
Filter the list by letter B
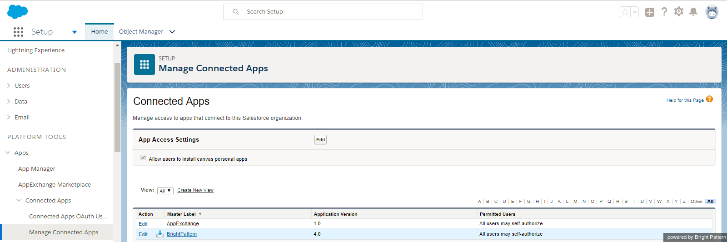click(x=488, y=201)
